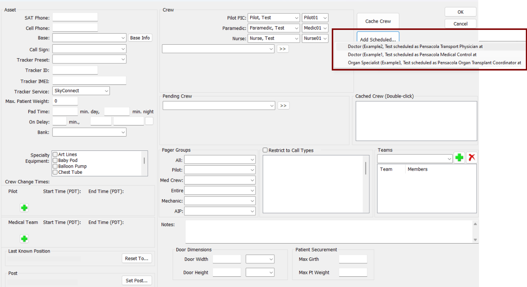Click the Max. Patient Weight field
The width and height of the screenshot is (527, 287).
[x=65, y=101]
